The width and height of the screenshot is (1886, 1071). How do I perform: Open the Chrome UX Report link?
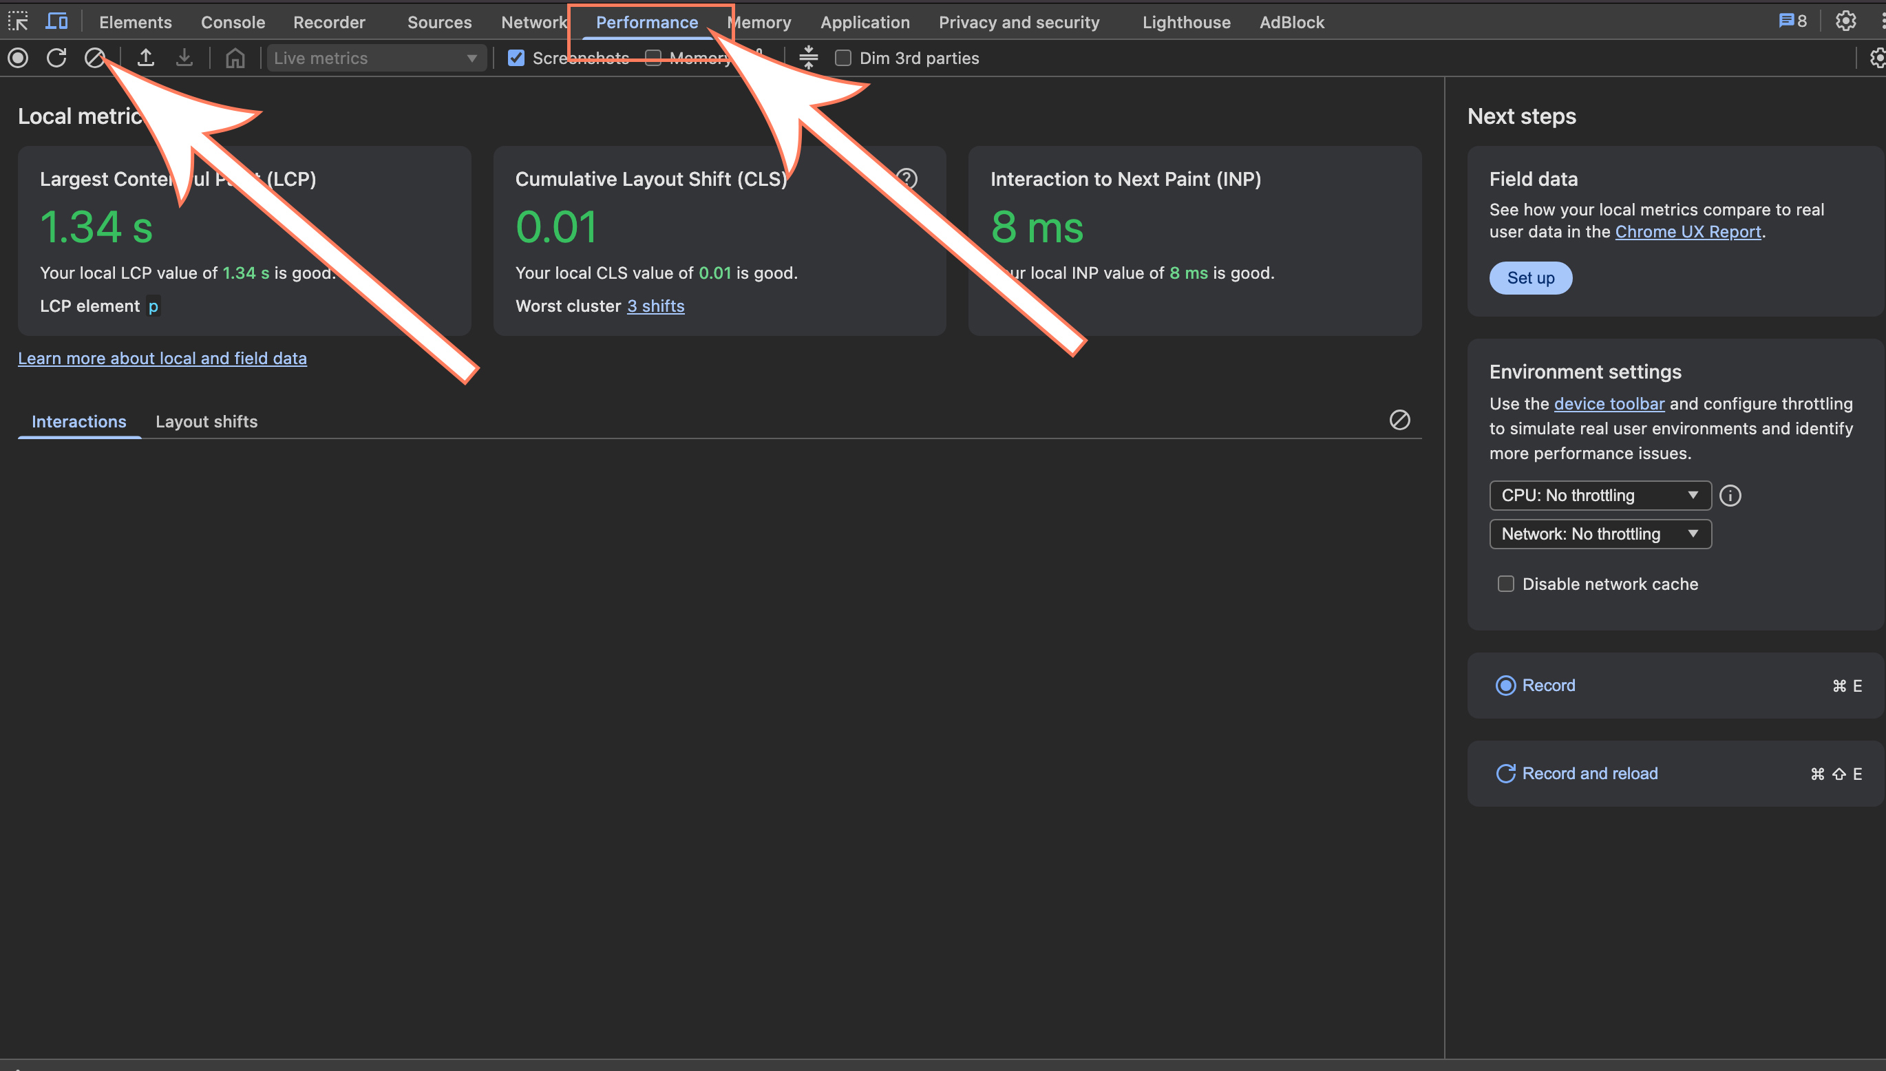coord(1688,232)
